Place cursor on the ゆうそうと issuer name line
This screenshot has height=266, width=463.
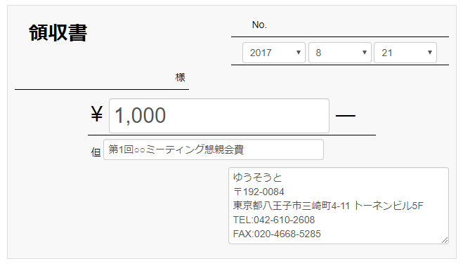pyautogui.click(x=257, y=178)
